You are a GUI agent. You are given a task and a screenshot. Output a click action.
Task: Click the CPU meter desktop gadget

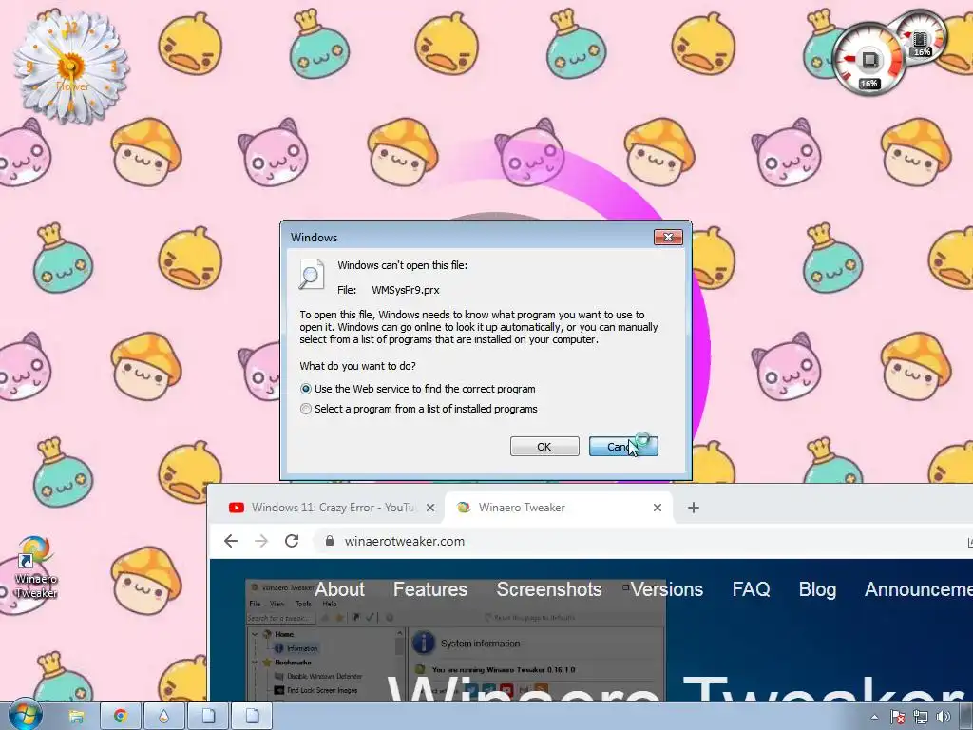[x=868, y=60]
